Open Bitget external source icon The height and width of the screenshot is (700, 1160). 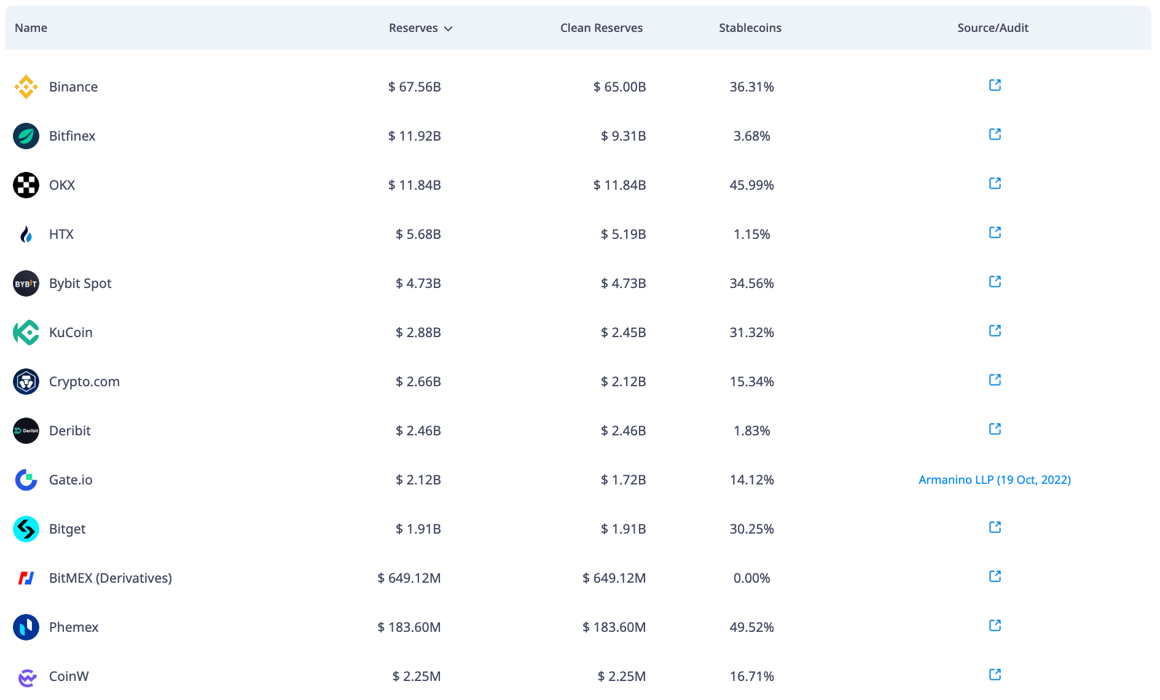pos(995,527)
